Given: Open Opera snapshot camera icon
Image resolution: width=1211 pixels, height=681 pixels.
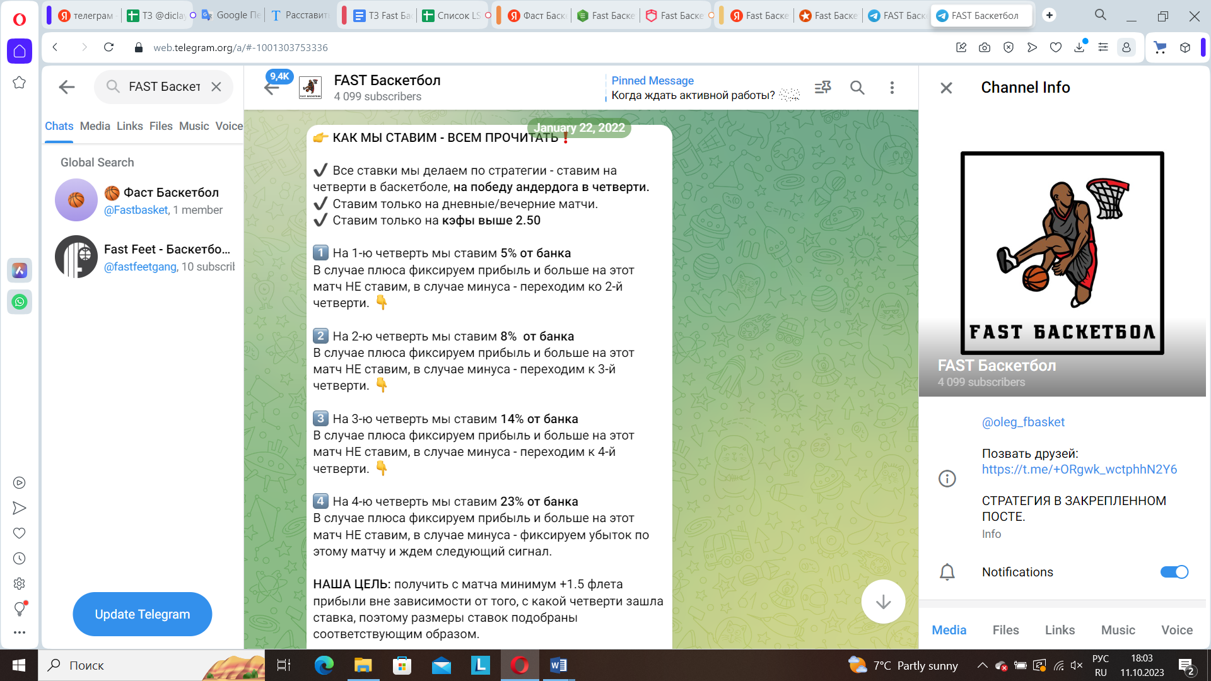Looking at the screenshot, I should click(984, 47).
